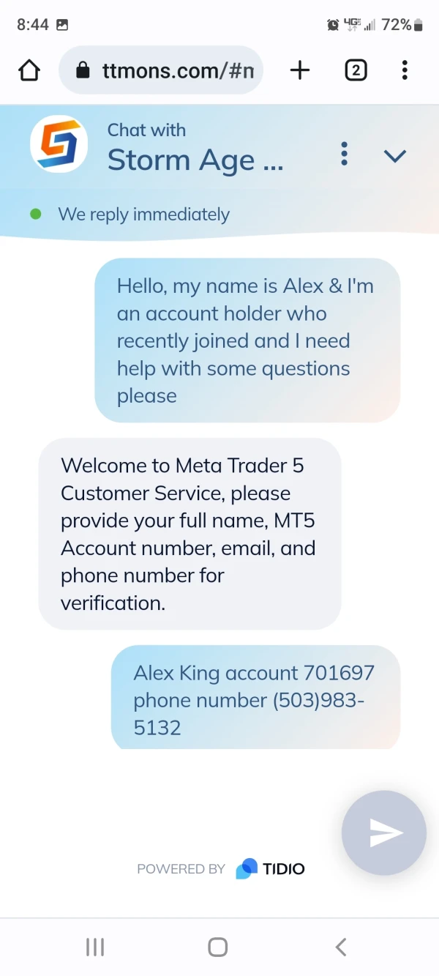Viewport: 439px width, 976px height.
Task: Tap the "We reply immediately" status text
Action: point(143,215)
